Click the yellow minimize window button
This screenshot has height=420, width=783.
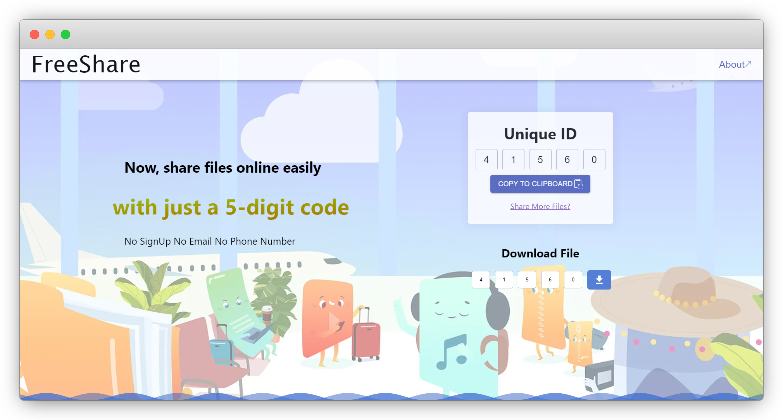(50, 34)
